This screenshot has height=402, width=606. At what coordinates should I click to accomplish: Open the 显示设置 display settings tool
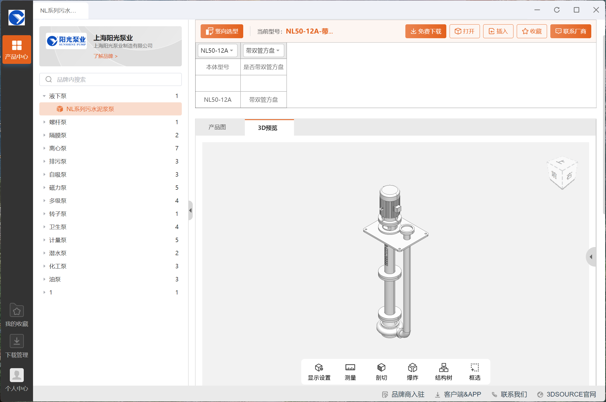pyautogui.click(x=319, y=372)
